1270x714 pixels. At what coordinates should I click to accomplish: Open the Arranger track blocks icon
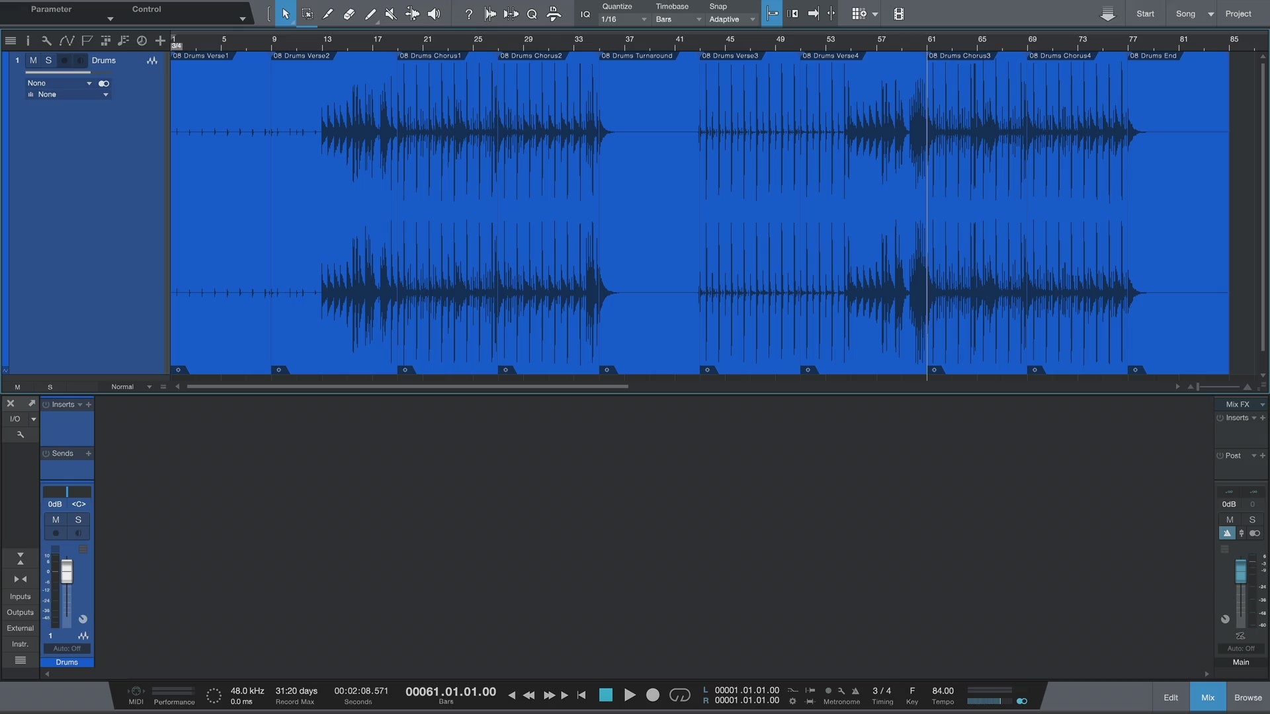pyautogui.click(x=105, y=41)
